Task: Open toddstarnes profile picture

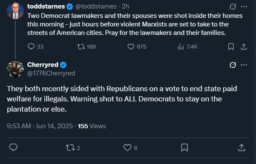Action: click(x=15, y=11)
